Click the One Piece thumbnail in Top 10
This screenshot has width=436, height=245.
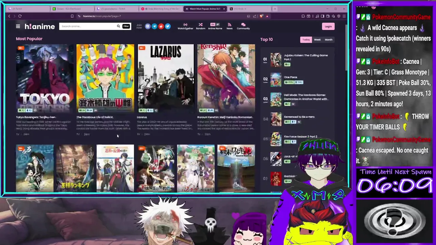tap(276, 80)
